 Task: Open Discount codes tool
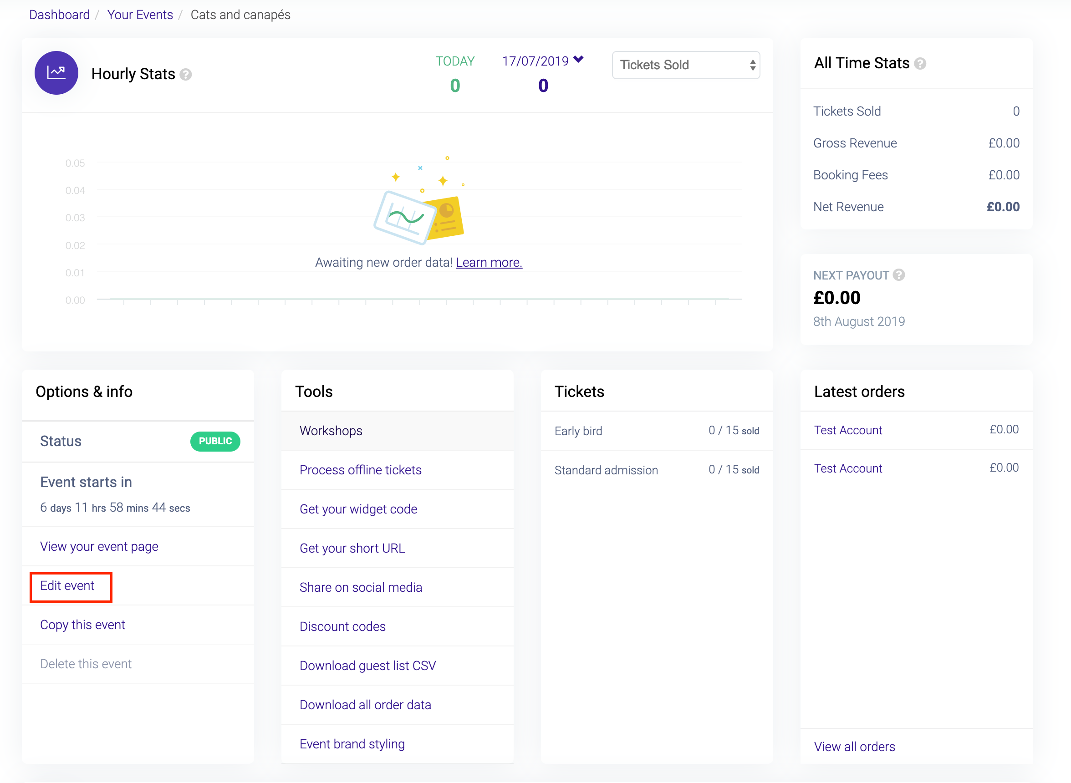pos(342,626)
